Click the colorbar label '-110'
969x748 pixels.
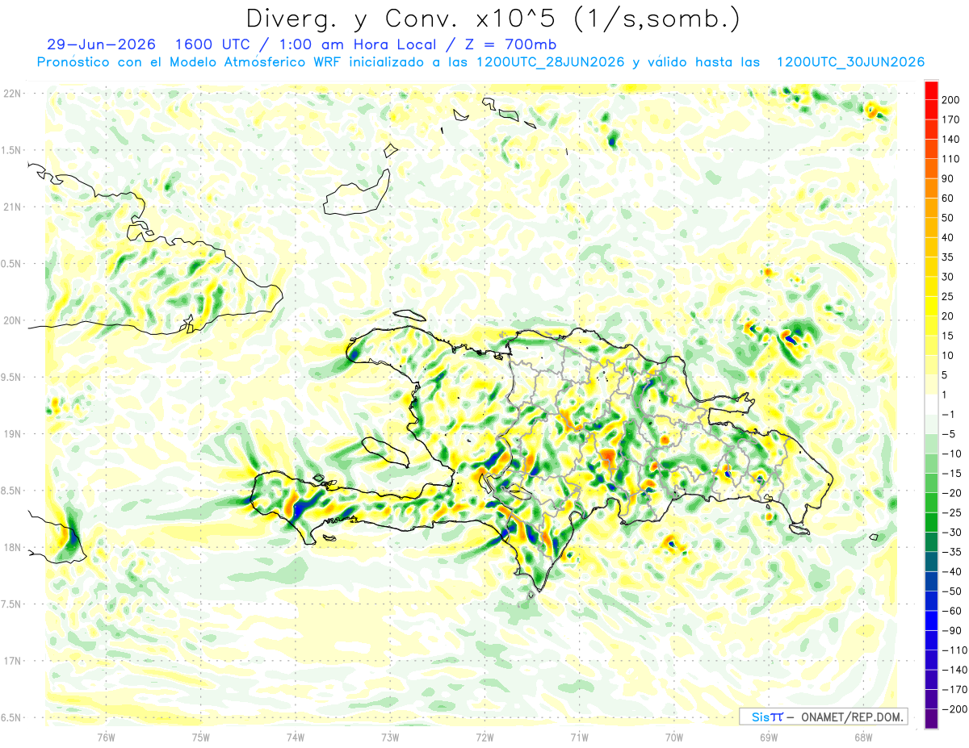[x=954, y=650]
